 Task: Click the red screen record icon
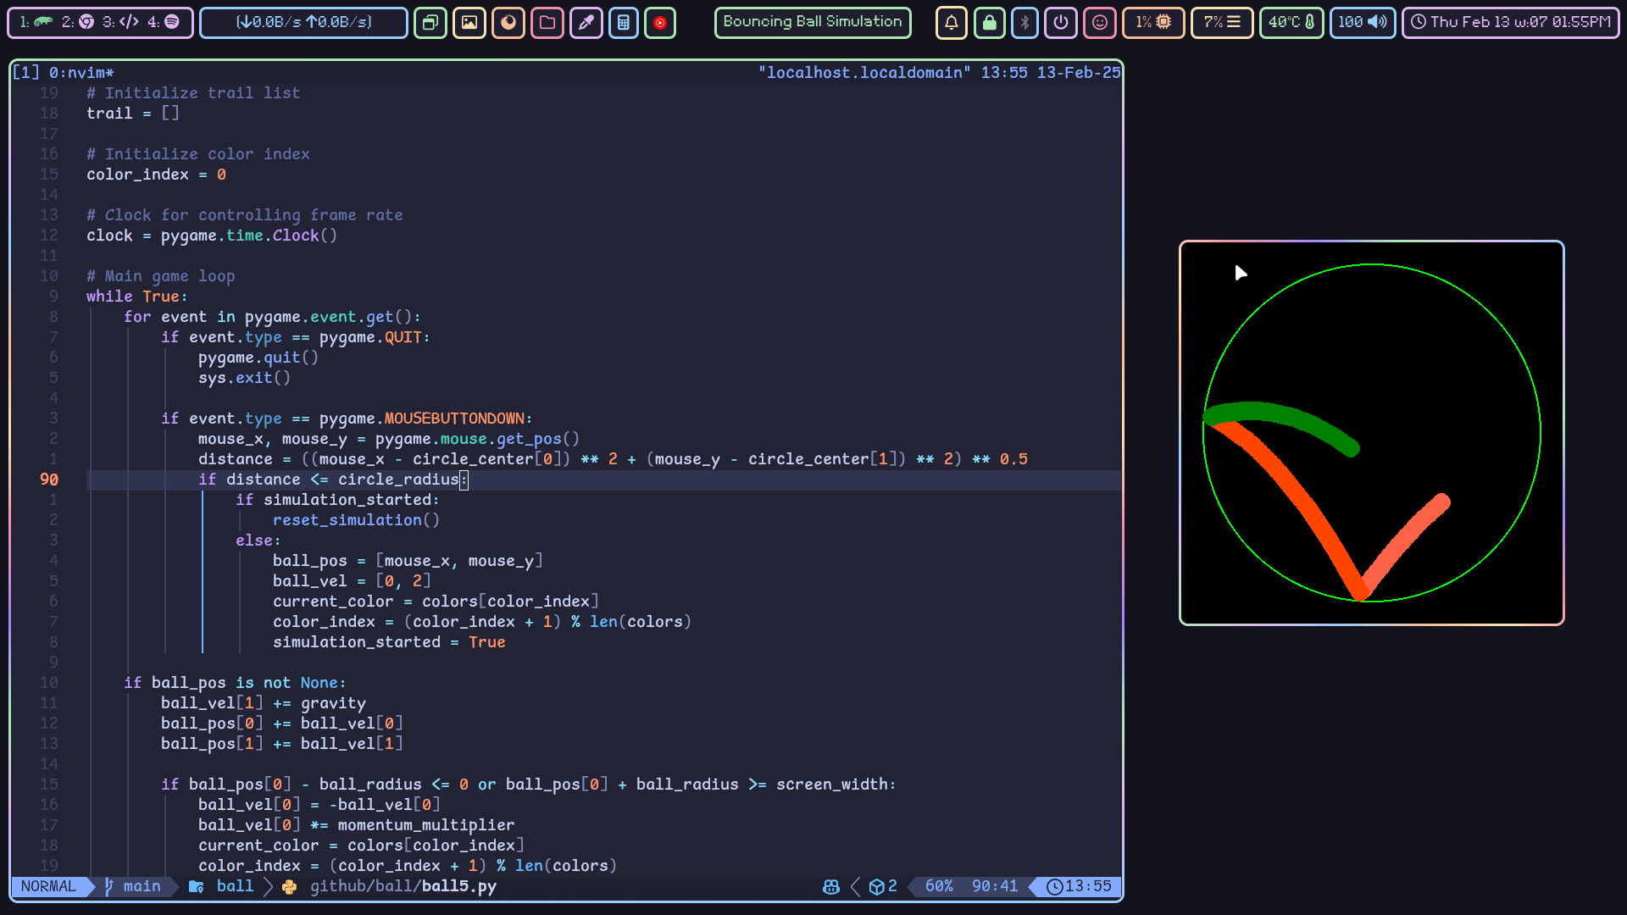pos(660,23)
